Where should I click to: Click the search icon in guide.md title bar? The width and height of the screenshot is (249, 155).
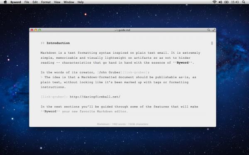[208, 30]
